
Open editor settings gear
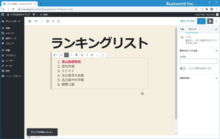(x=210, y=21)
